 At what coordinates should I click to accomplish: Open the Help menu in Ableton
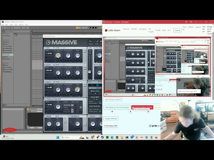(x=26, y=25)
